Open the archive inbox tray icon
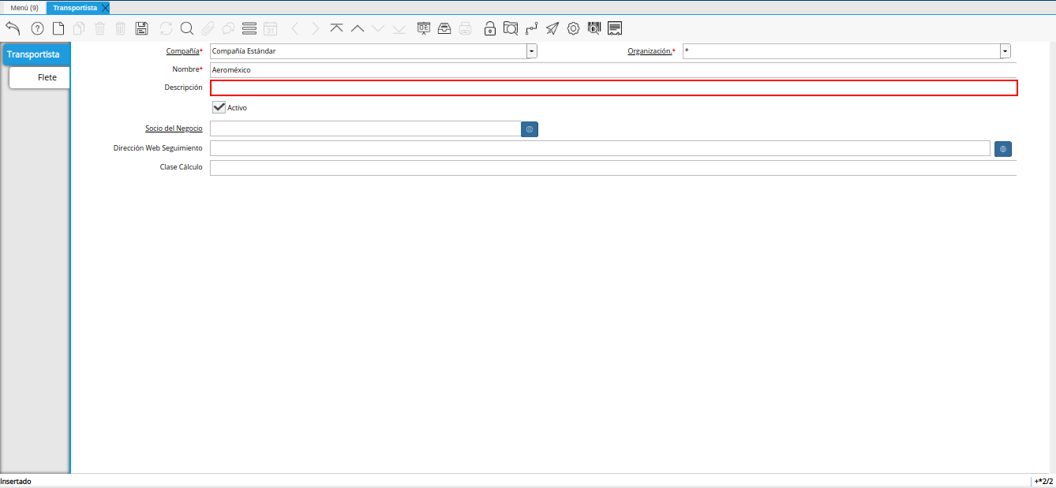This screenshot has height=488, width=1056. point(444,28)
